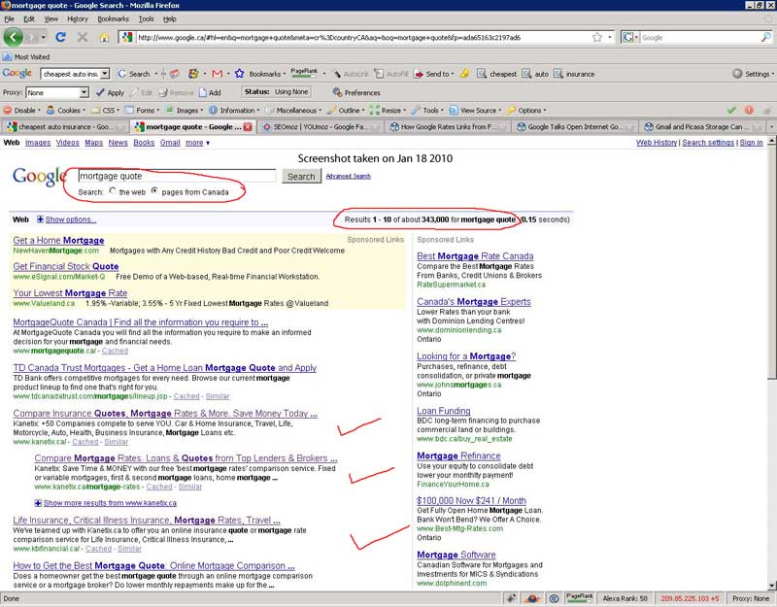
Task: Click the PageRank indicator in Google Toolbar
Action: [303, 74]
